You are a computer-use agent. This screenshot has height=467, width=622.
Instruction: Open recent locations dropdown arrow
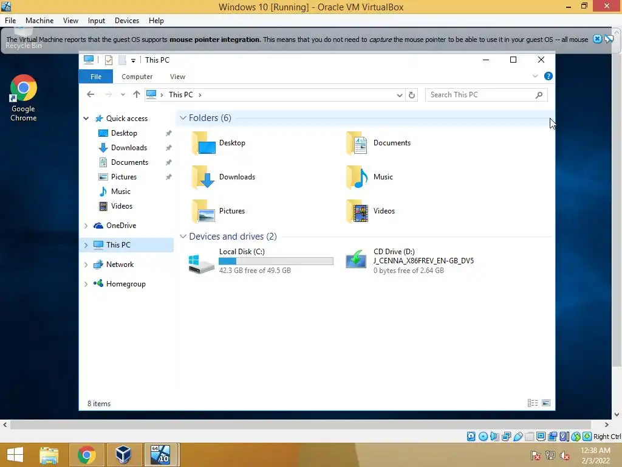pyautogui.click(x=123, y=94)
